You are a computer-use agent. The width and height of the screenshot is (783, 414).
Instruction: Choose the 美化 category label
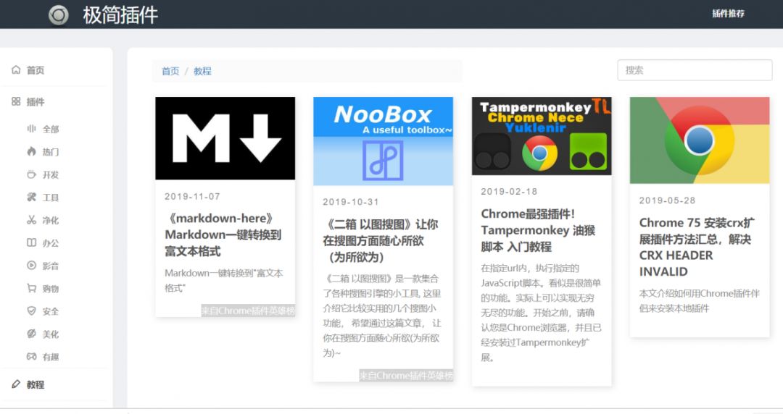(x=51, y=334)
